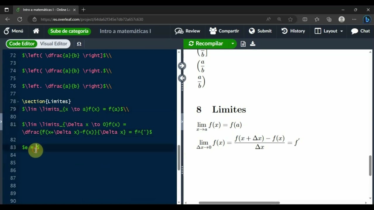Screen dimensions: 374x210
Task: Click the \section{Limites} code line
Action: tap(46, 101)
